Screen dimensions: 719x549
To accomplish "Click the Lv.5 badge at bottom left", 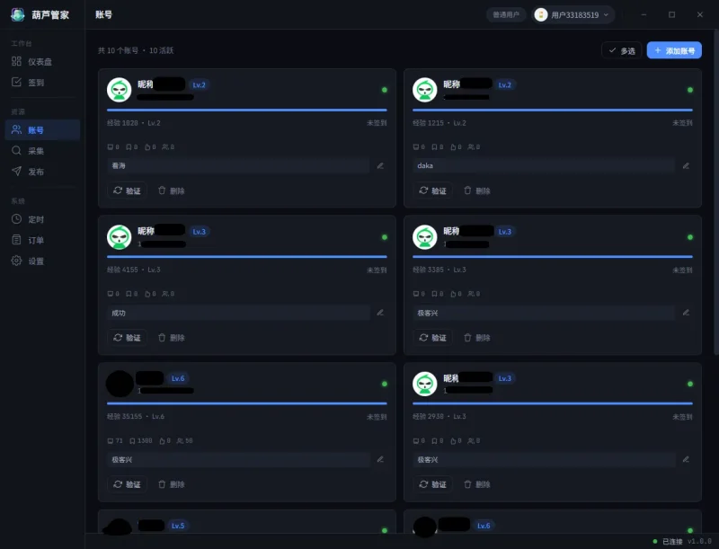I will click(x=178, y=526).
